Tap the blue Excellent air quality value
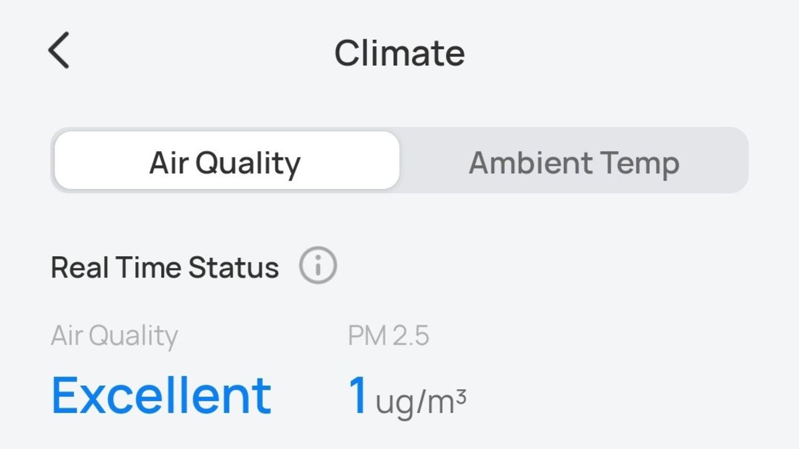 click(x=161, y=394)
